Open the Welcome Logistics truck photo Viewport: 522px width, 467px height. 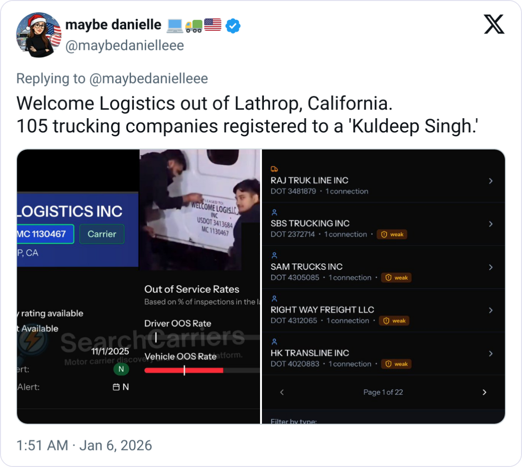[x=200, y=210]
